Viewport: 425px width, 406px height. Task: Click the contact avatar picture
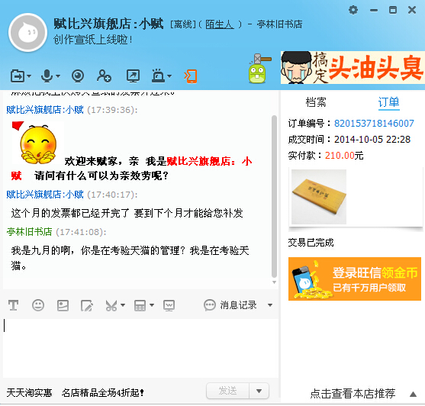pos(27,33)
